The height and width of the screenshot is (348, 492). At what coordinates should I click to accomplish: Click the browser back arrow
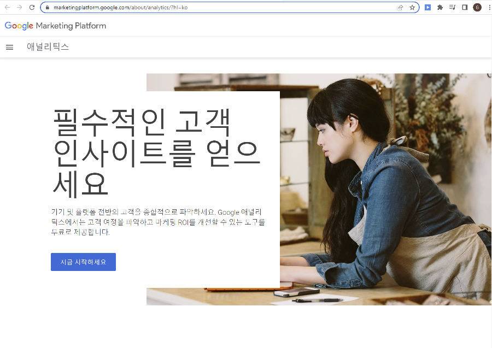[7, 7]
